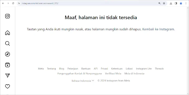Open the Lokasi footer link
Image resolution: width=189 pixels, height=95 pixels.
[129, 69]
